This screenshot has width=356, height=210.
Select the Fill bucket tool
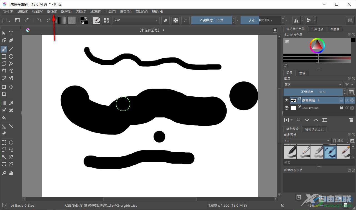pyautogui.click(x=4, y=117)
